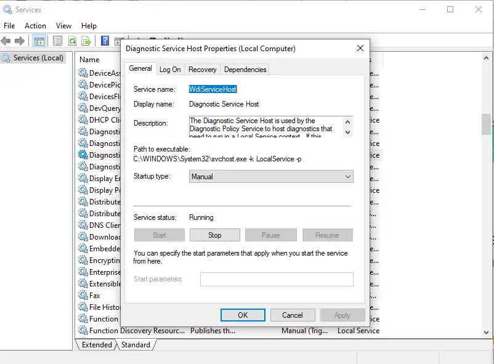
Task: Toggle the Show/Hide Console Tree toolbar icon
Action: pos(39,41)
